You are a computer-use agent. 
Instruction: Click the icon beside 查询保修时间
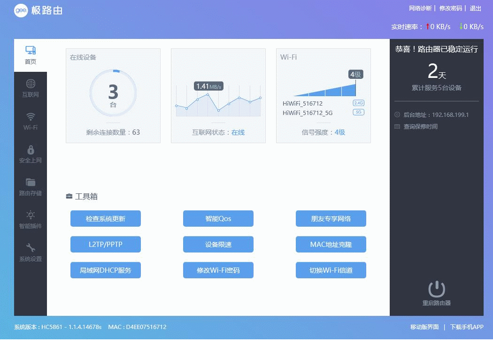tap(397, 127)
